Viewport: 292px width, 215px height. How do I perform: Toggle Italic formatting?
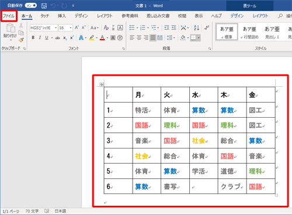coord(40,38)
